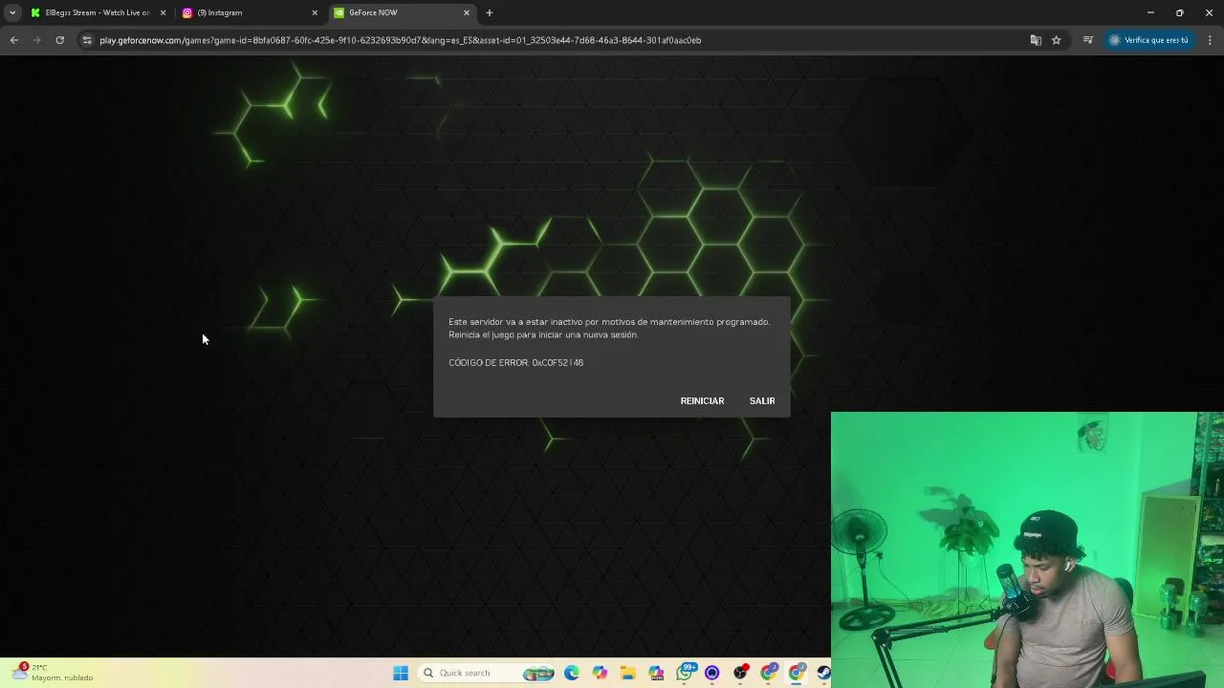Click the Quick search taskbar box
Image resolution: width=1224 pixels, height=688 pixels.
pyautogui.click(x=488, y=673)
